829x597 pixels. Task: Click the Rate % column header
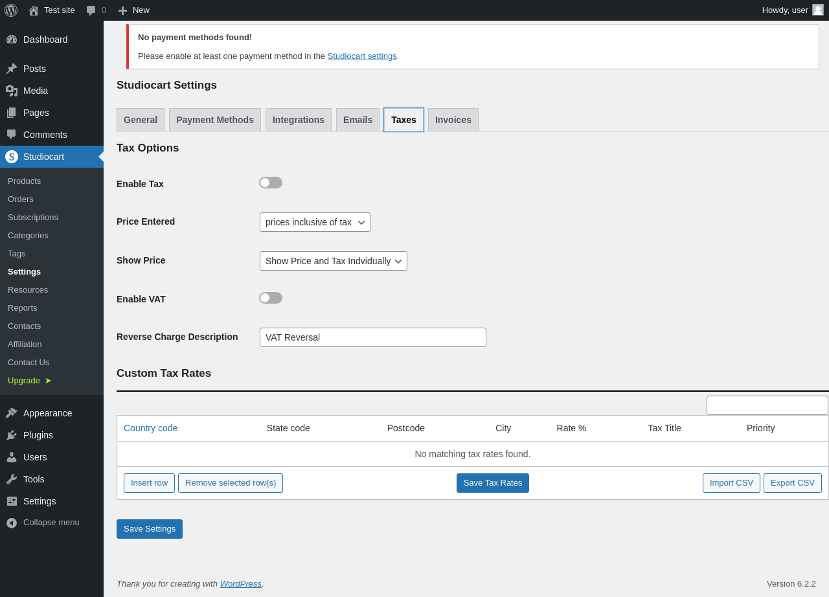[571, 428]
